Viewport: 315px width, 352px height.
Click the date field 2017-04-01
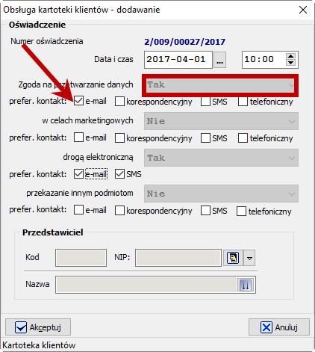178,60
